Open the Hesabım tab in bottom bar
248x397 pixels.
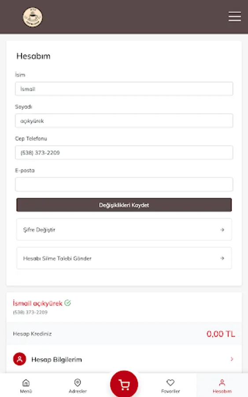pos(222,386)
